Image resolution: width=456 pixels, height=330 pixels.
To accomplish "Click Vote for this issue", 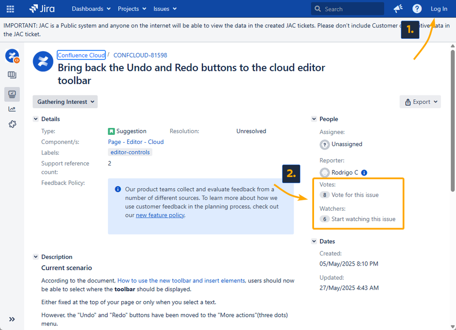I will tap(355, 195).
